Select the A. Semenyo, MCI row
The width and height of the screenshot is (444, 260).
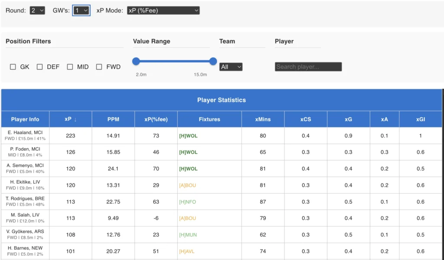pyautogui.click(x=222, y=169)
